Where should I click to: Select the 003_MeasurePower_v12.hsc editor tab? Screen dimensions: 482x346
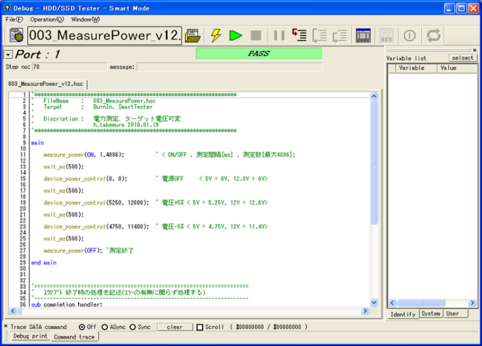click(x=46, y=84)
